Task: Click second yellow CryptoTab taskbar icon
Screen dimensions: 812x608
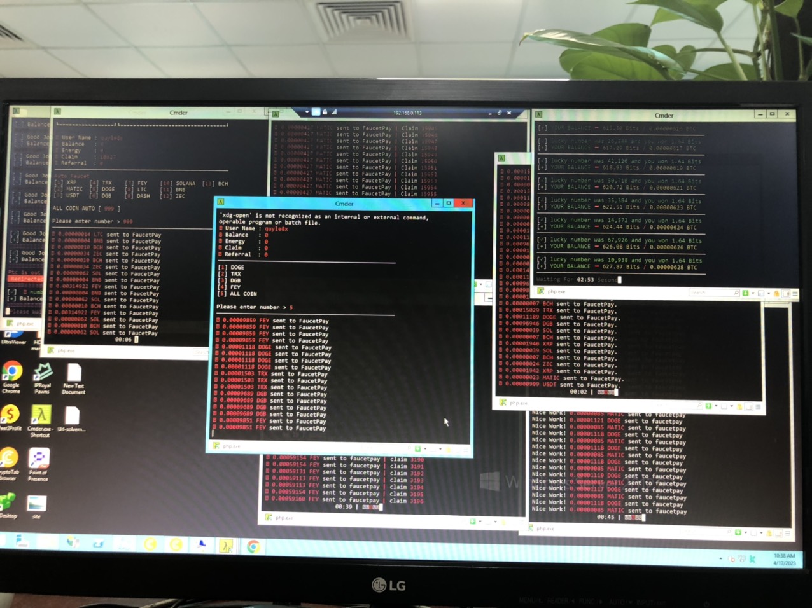Action: [176, 544]
